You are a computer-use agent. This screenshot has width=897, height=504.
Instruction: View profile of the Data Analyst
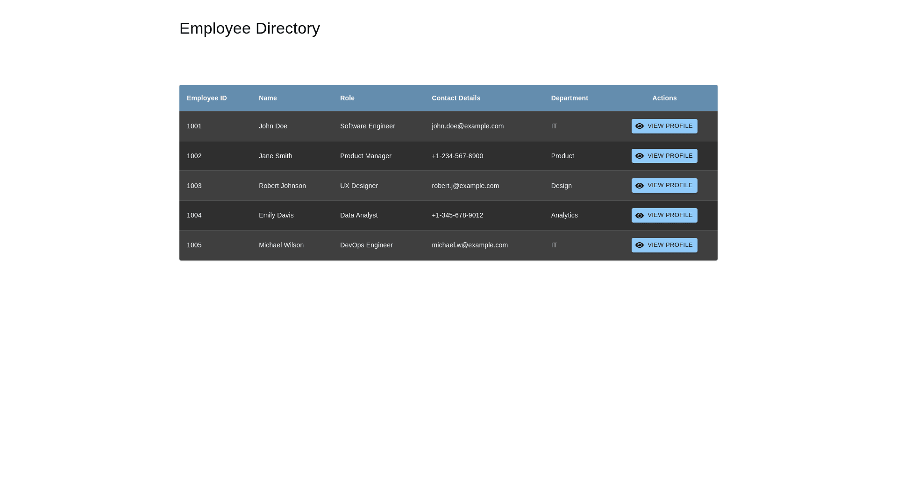click(664, 216)
